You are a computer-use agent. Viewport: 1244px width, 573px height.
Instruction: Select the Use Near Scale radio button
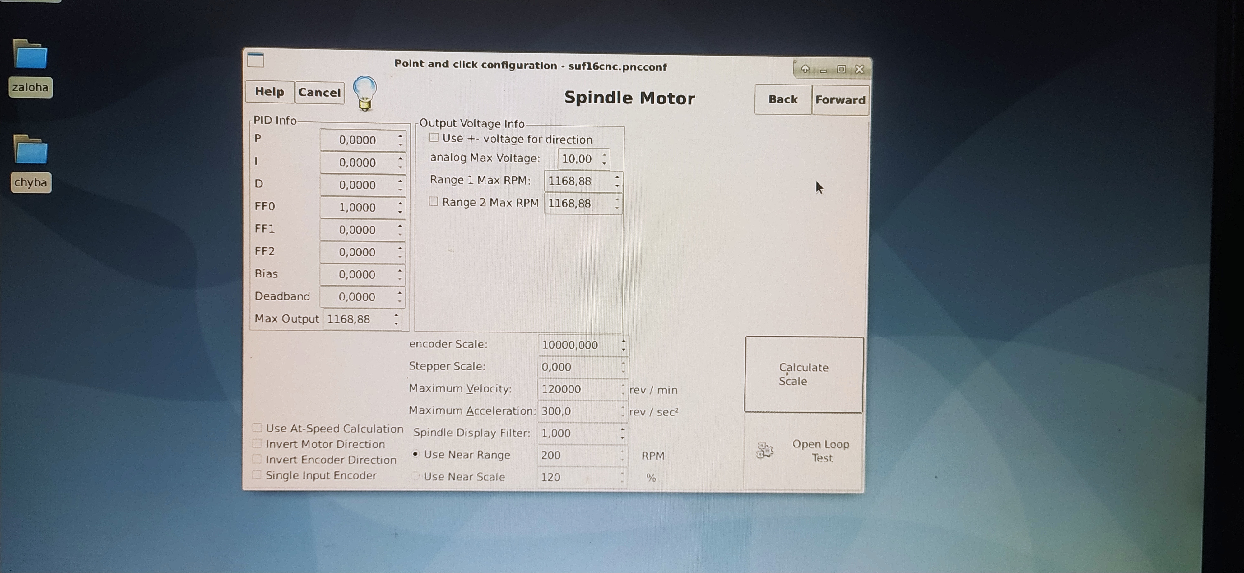[x=415, y=476]
